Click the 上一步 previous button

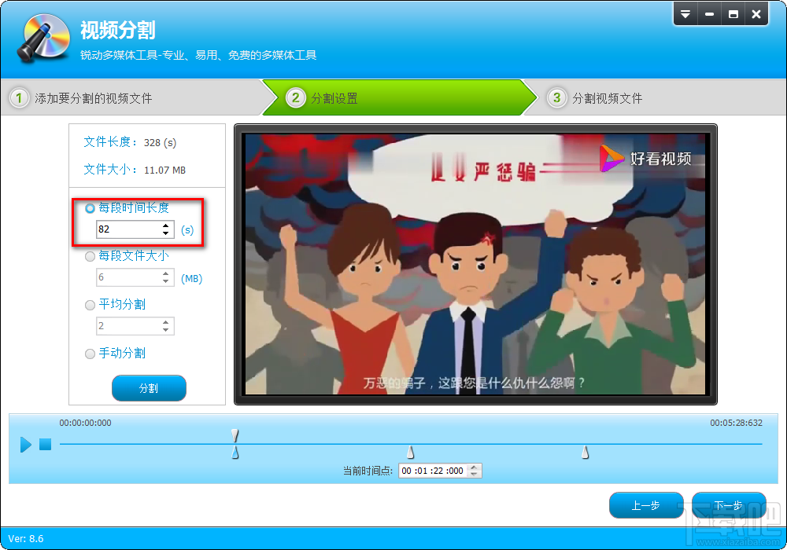click(x=646, y=505)
